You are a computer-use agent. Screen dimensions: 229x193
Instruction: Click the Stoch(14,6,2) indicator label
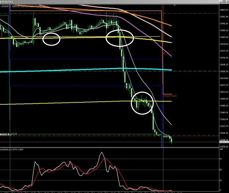point(12,150)
